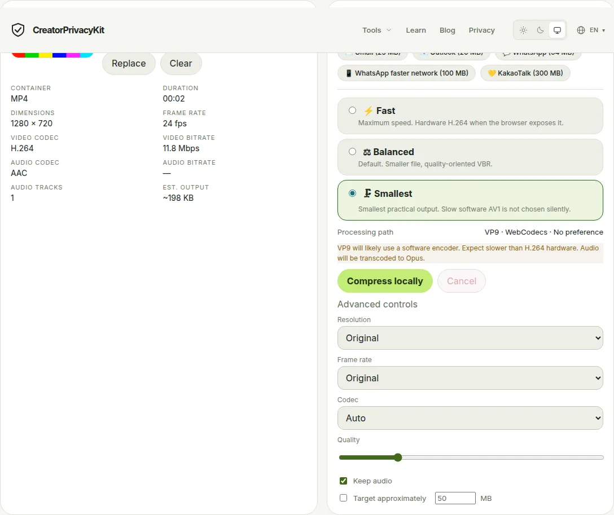Viewport: 614px width, 515px height.
Task: Click the audio codec value "AAC"
Action: [19, 173]
